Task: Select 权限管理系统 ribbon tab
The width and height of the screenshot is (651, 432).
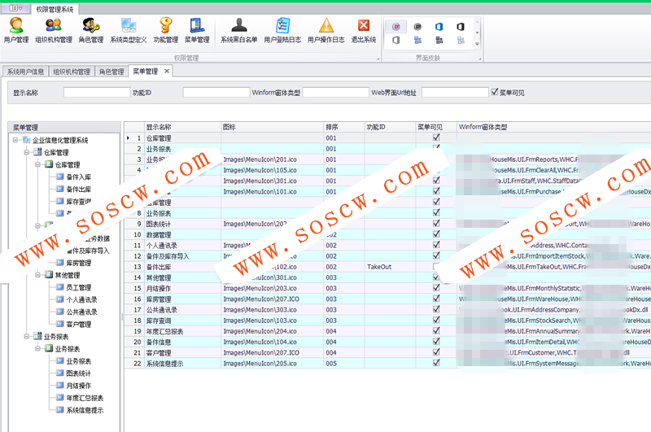Action: pos(55,9)
